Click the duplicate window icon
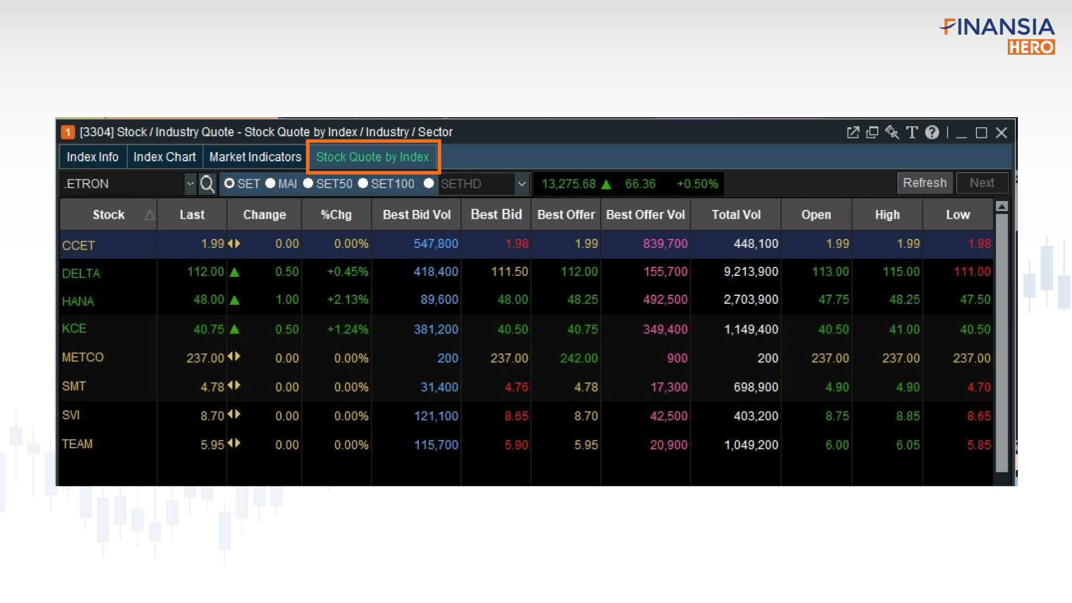 [x=872, y=133]
